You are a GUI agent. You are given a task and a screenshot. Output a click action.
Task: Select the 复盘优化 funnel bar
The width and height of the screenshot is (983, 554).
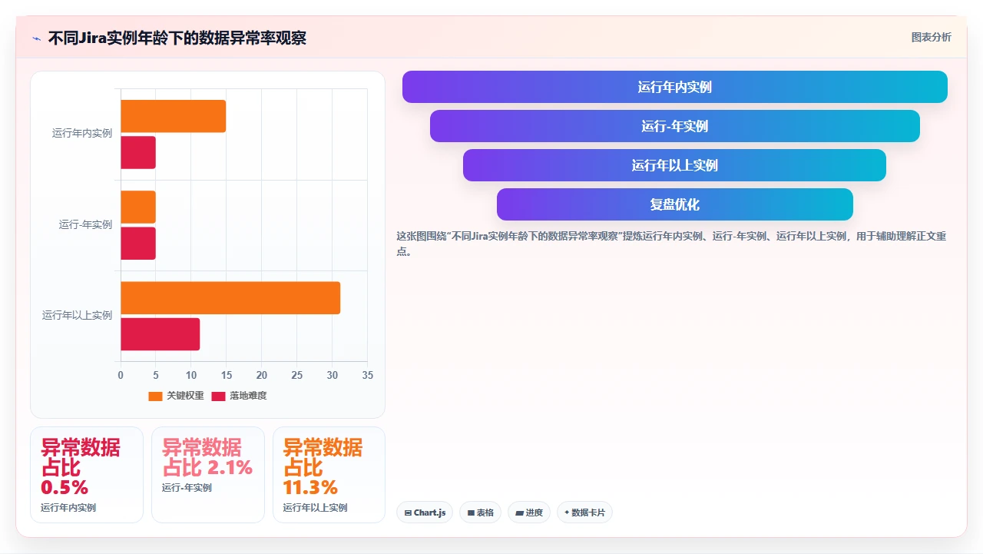674,204
